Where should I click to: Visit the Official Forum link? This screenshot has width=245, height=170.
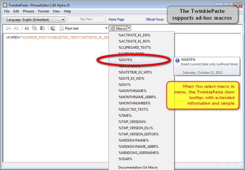click(155, 19)
